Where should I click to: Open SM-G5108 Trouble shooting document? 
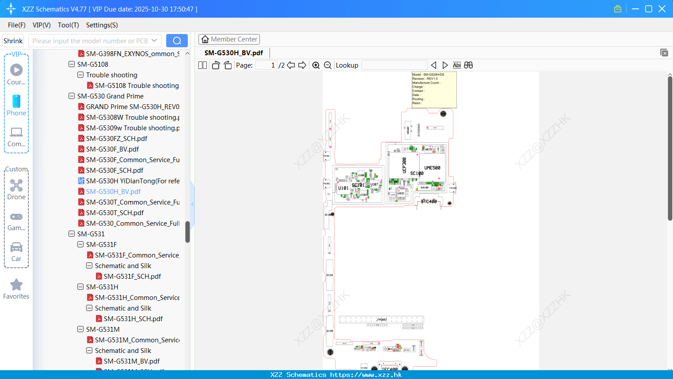137,85
